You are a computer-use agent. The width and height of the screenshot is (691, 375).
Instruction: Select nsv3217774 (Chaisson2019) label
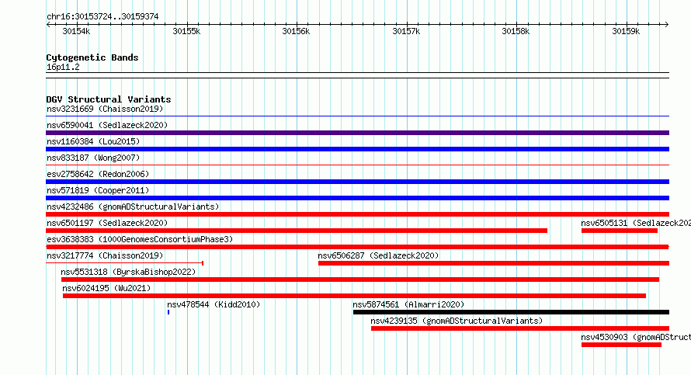pyautogui.click(x=105, y=255)
